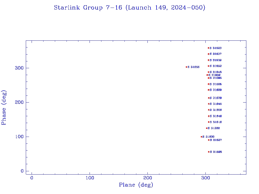Click the red data marker for S 31623

click(208, 48)
